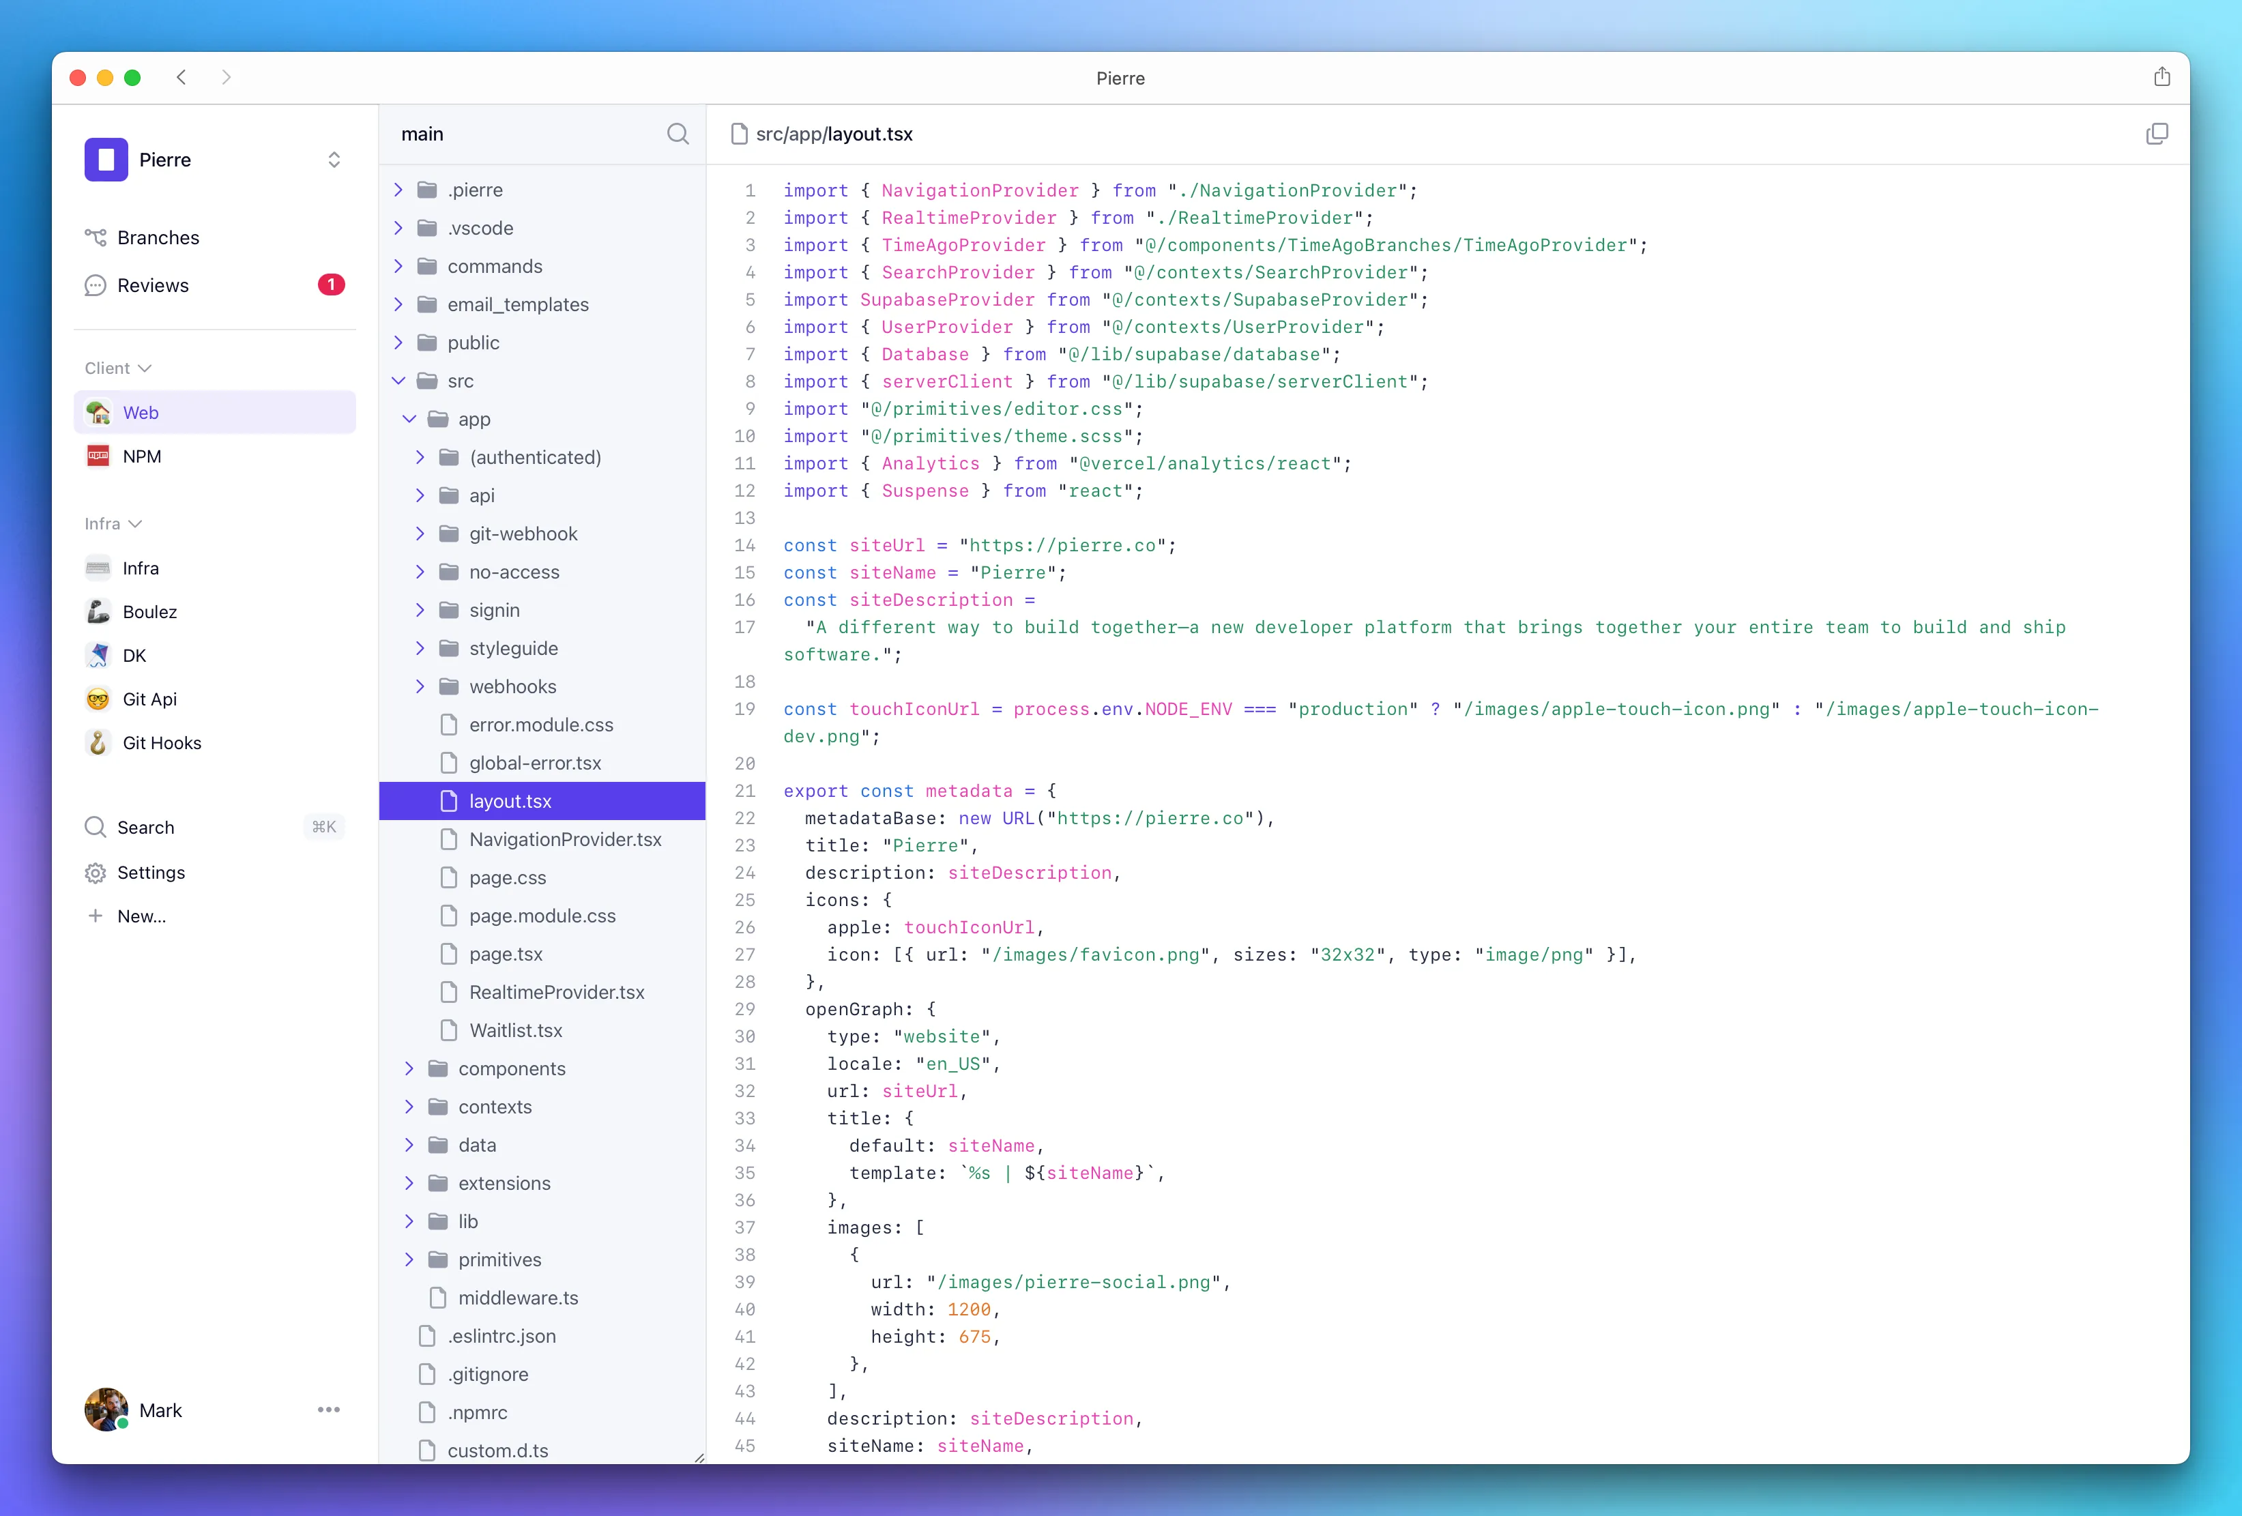Open .eslintrc.json file
Viewport: 2242px width, 1516px height.
click(542, 1336)
